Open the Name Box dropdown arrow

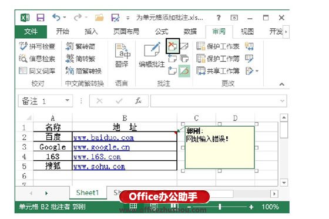(68, 100)
